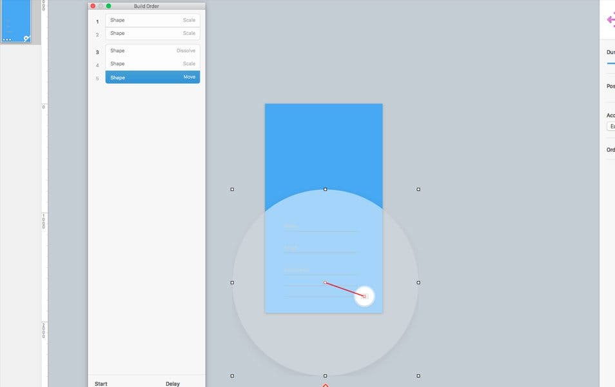
Task: Select row 4 Shape with Scale animation
Action: pyautogui.click(x=152, y=63)
